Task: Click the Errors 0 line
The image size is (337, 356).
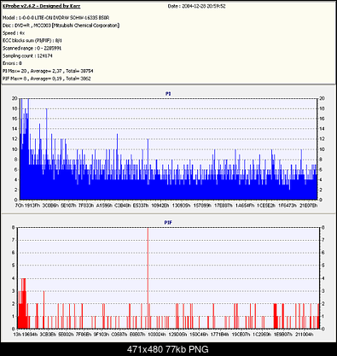Action: (12, 63)
